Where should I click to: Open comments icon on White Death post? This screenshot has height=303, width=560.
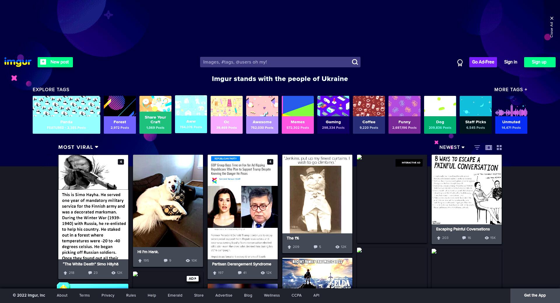[x=90, y=273]
